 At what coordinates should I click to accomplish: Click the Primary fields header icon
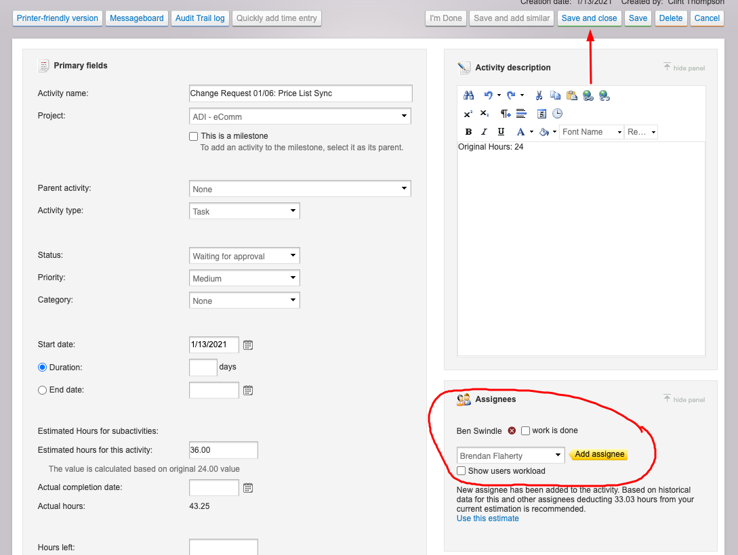coord(43,66)
